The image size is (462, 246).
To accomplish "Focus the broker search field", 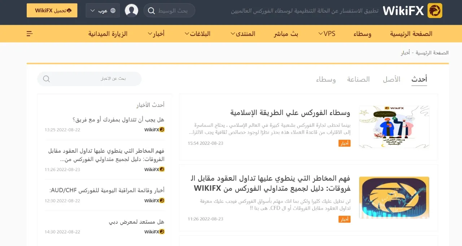I will 169,10.
